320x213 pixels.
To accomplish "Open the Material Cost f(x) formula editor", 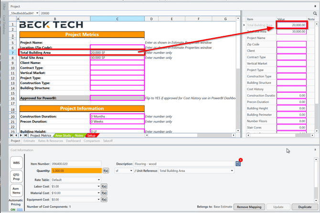I will (104, 193).
